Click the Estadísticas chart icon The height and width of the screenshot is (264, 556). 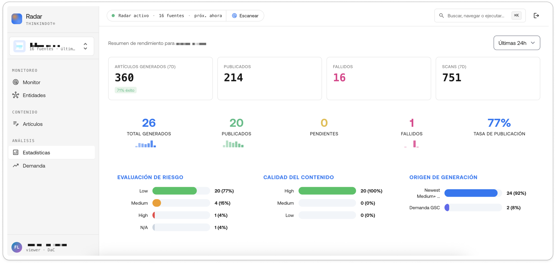click(16, 153)
